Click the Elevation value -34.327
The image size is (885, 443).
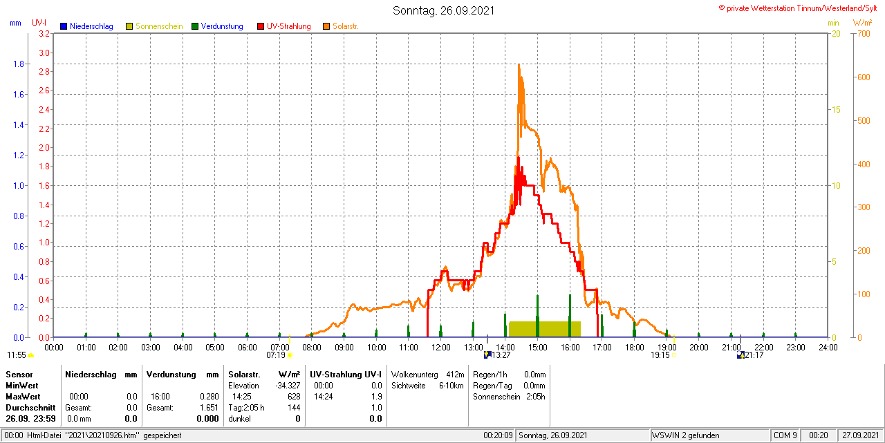point(287,385)
